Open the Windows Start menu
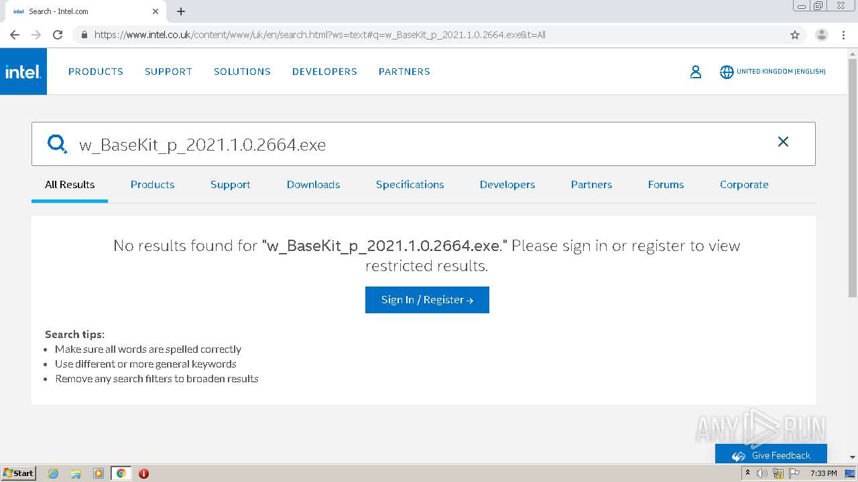This screenshot has width=858, height=482. pyautogui.click(x=19, y=473)
